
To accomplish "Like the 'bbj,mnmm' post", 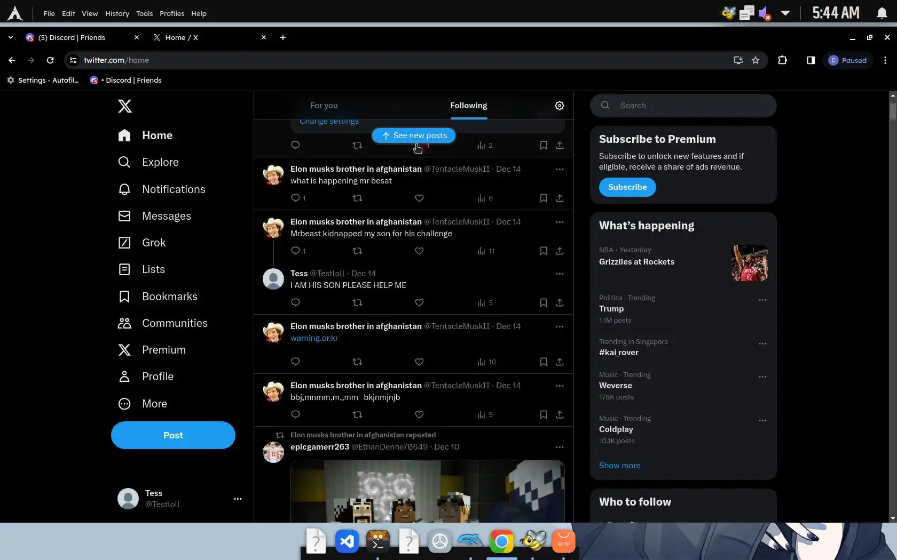I will coord(419,414).
